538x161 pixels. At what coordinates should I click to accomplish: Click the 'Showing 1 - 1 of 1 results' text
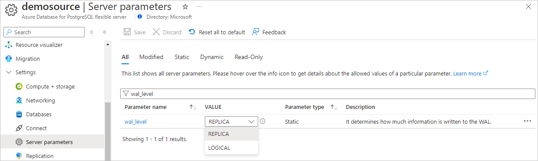(x=154, y=139)
